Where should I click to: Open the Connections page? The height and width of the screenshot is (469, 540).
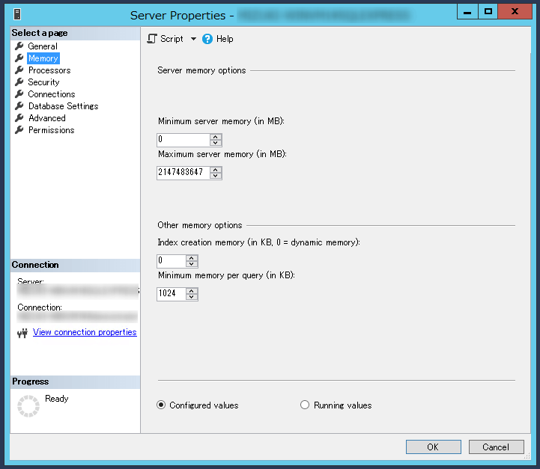(x=52, y=94)
